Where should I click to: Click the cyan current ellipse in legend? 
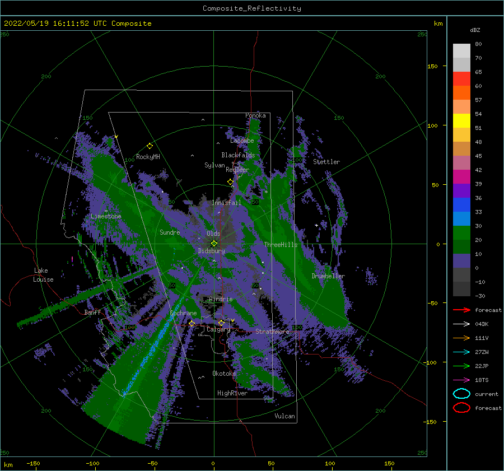[461, 394]
